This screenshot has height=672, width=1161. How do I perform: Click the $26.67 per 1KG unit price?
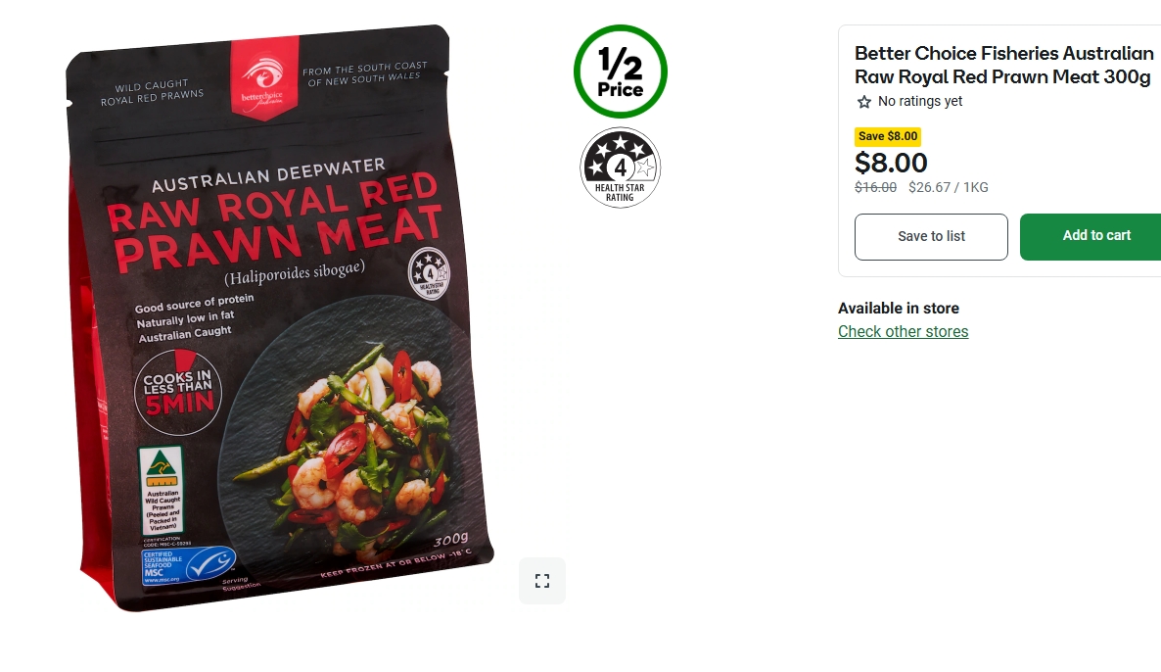tap(948, 187)
